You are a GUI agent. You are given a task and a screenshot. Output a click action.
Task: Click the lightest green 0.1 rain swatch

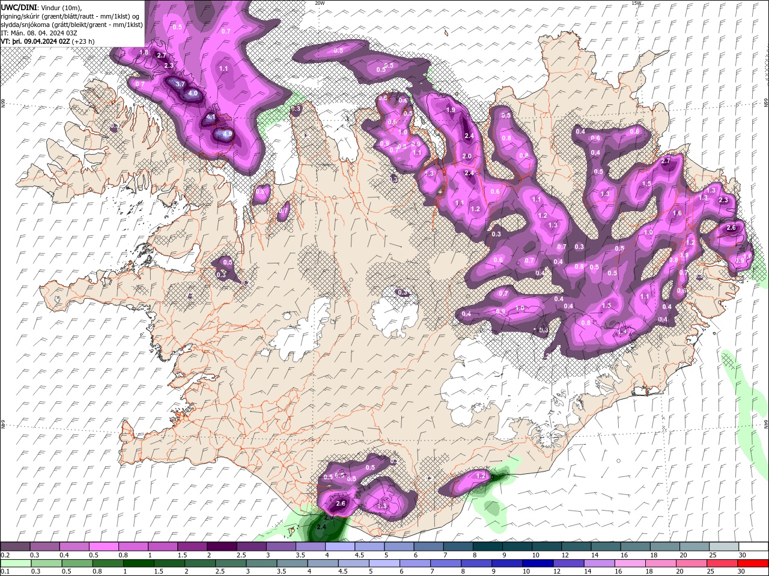click(x=16, y=563)
